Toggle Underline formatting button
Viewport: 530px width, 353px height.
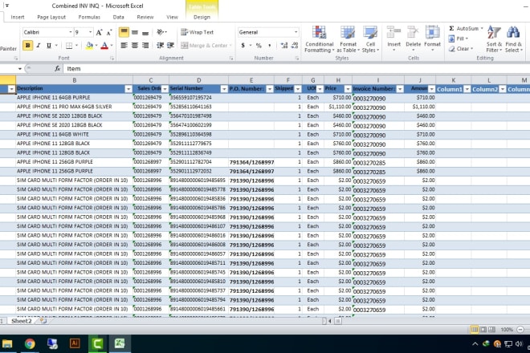pos(49,45)
